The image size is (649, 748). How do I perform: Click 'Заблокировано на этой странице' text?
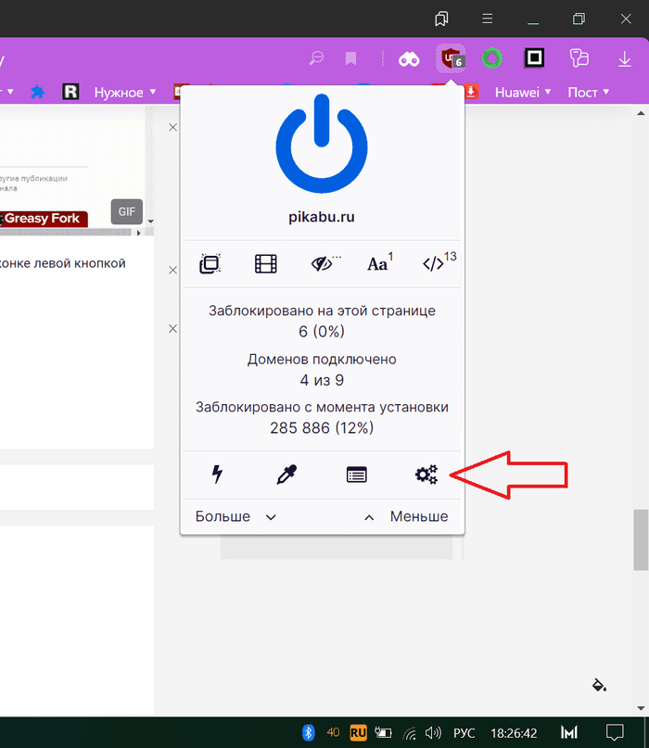[x=322, y=311]
